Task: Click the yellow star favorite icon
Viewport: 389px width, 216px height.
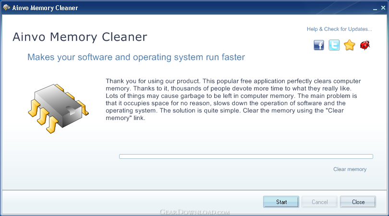Action: (x=349, y=45)
